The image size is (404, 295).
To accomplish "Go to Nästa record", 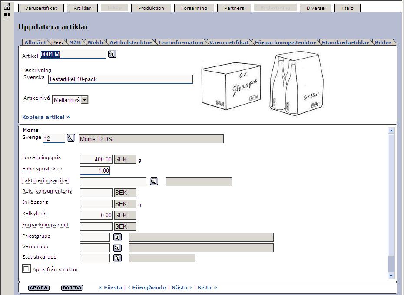I will pos(182,288).
